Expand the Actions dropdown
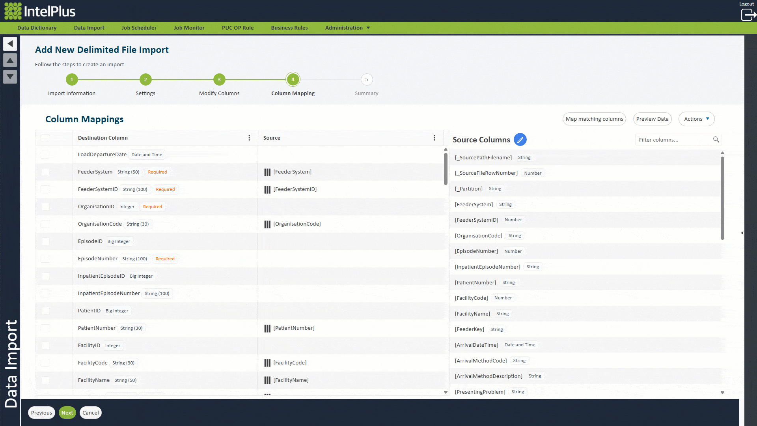Viewport: 757px width, 426px height. [x=696, y=119]
